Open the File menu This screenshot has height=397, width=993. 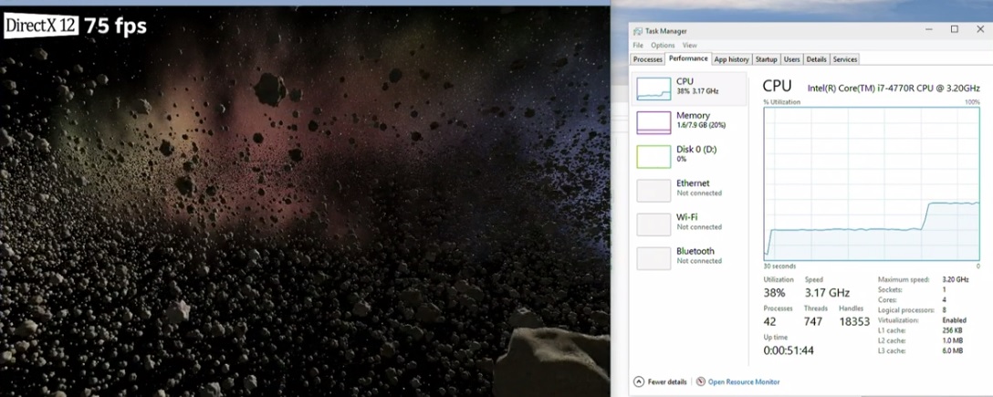tap(638, 45)
